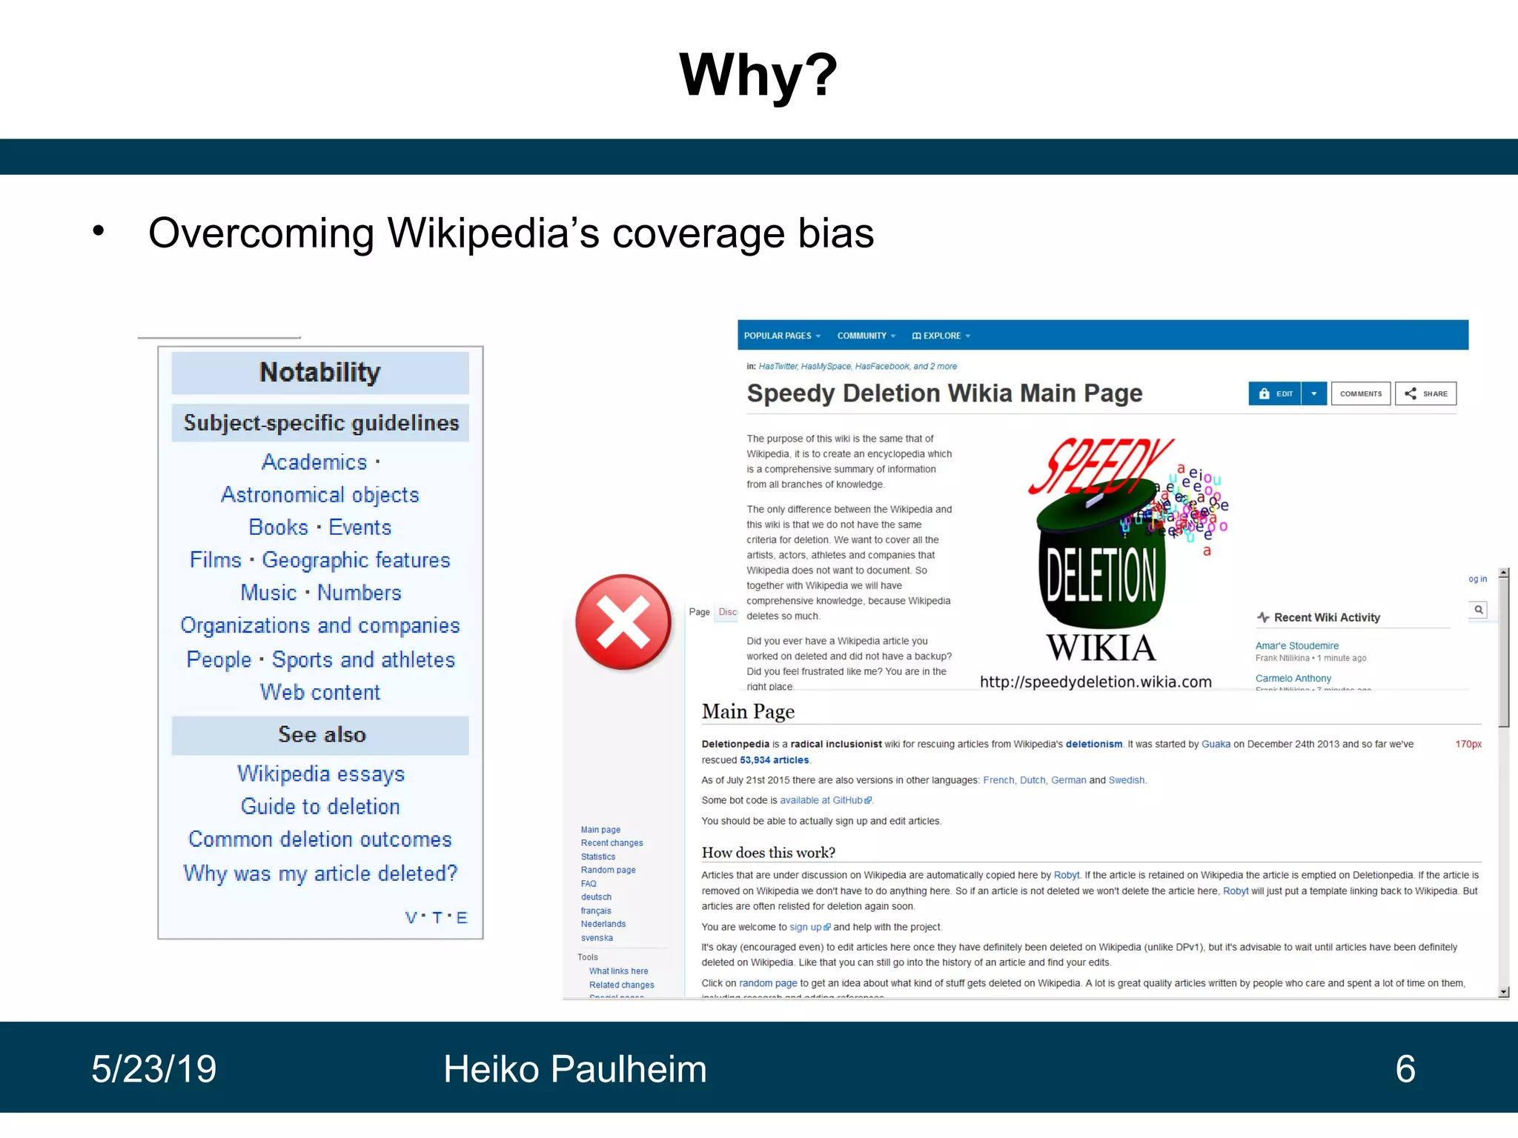Select the Page tab

tap(700, 612)
